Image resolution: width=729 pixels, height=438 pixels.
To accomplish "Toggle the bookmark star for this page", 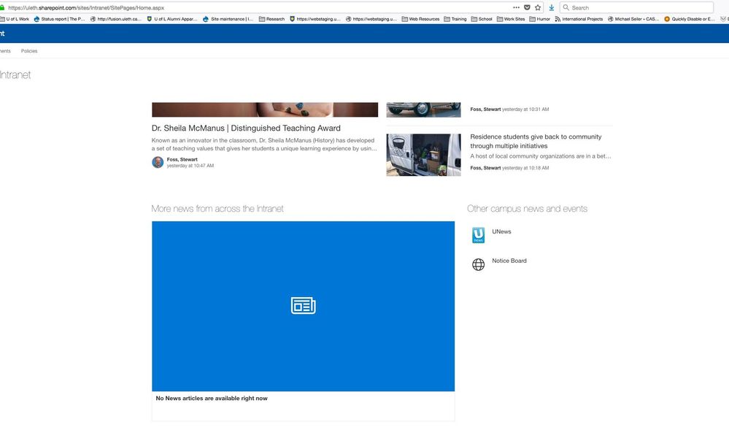I will (538, 7).
